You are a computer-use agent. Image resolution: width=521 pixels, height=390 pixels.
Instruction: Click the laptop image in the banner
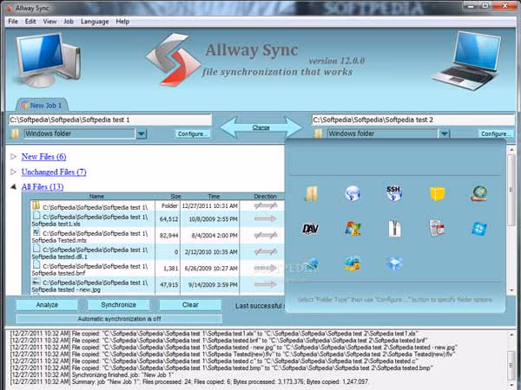466,61
